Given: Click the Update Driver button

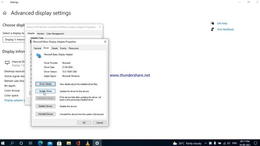Looking at the screenshot, I should [45, 91].
